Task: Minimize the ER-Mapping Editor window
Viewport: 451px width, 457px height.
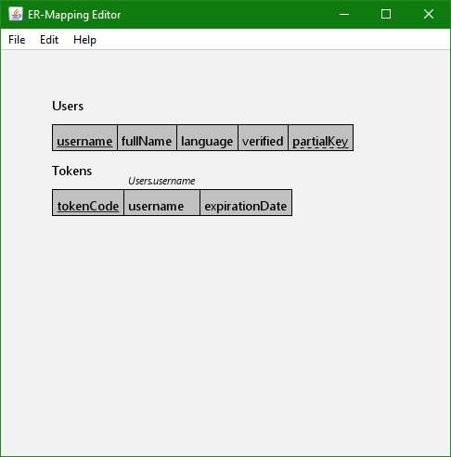Action: point(344,14)
